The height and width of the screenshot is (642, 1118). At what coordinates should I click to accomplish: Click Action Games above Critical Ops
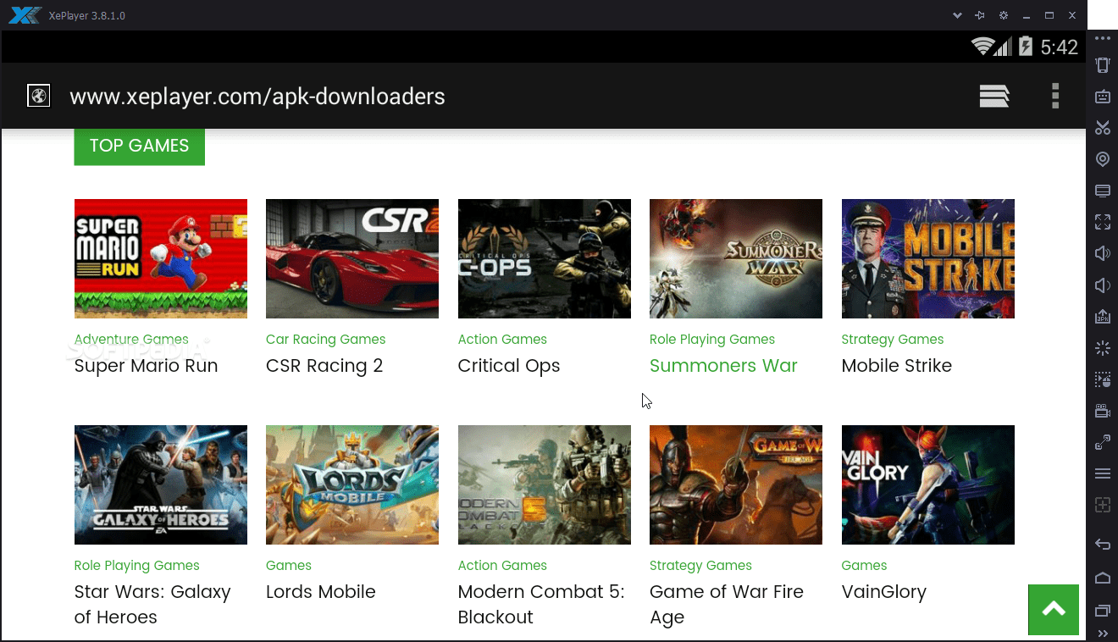point(502,339)
